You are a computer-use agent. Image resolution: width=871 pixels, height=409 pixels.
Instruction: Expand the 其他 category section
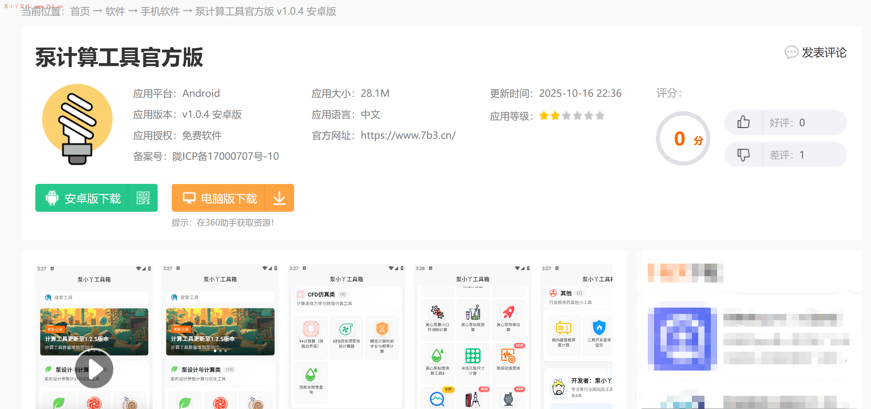[x=565, y=293]
